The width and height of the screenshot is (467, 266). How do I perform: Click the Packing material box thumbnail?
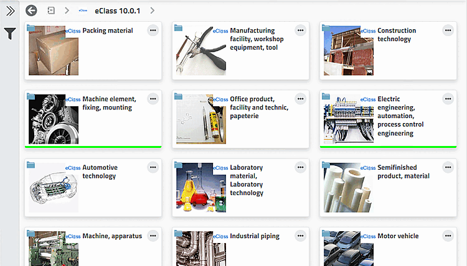[54, 50]
